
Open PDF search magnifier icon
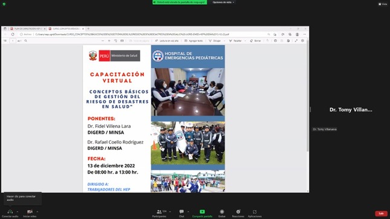(x=25, y=40)
